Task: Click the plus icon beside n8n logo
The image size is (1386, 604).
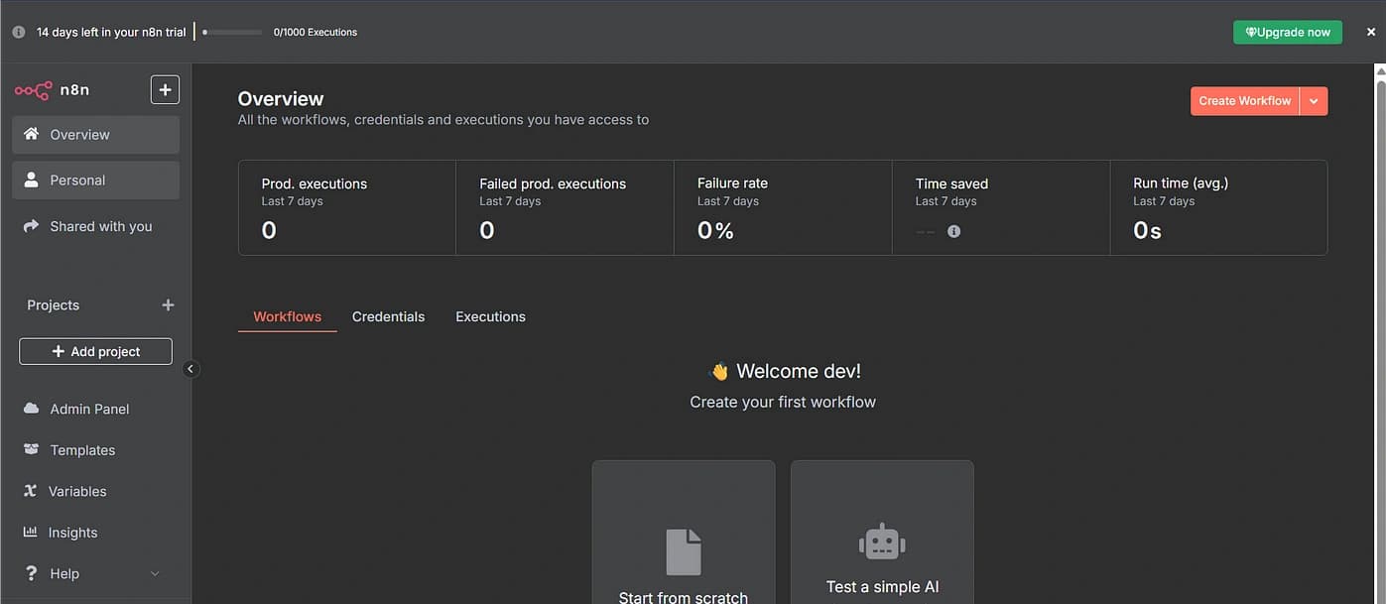Action: 165,90
